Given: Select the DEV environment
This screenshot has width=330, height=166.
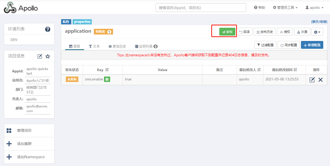Looking at the screenshot, I should pos(14,40).
